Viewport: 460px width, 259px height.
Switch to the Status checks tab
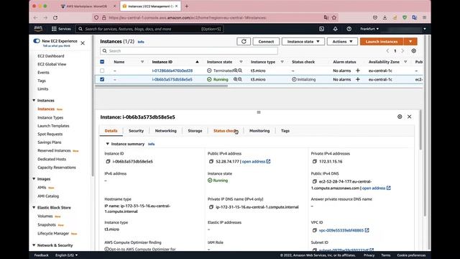pos(225,131)
